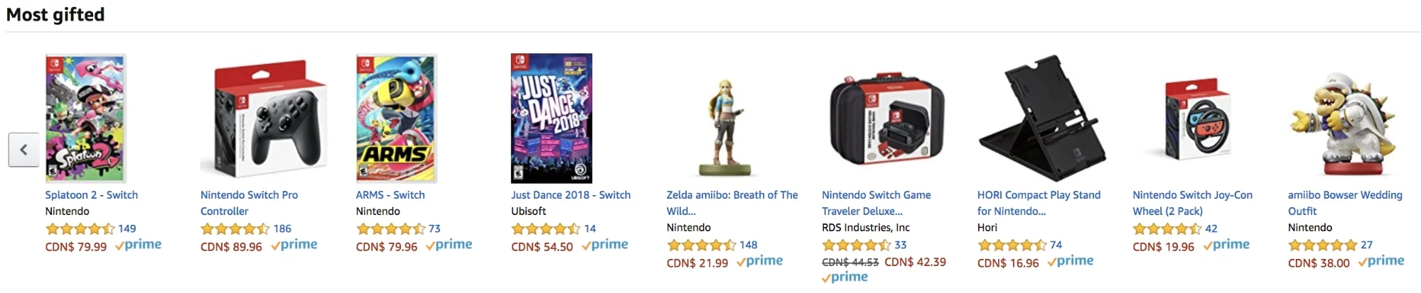Follow the ARMS - Switch title link
The image size is (1421, 293).
(390, 195)
